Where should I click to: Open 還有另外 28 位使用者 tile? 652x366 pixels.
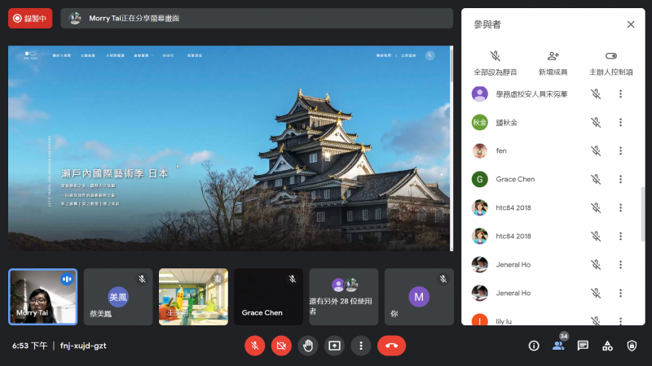point(344,297)
